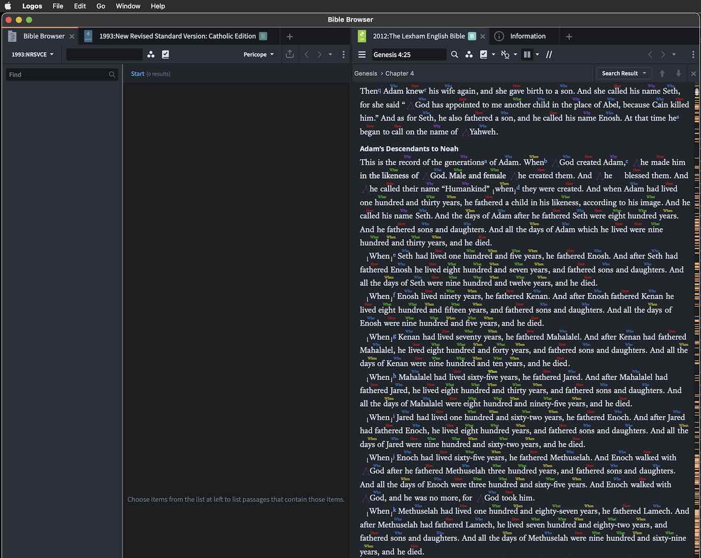This screenshot has width=701, height=558.
Task: Open the Help menu
Action: tap(158, 6)
